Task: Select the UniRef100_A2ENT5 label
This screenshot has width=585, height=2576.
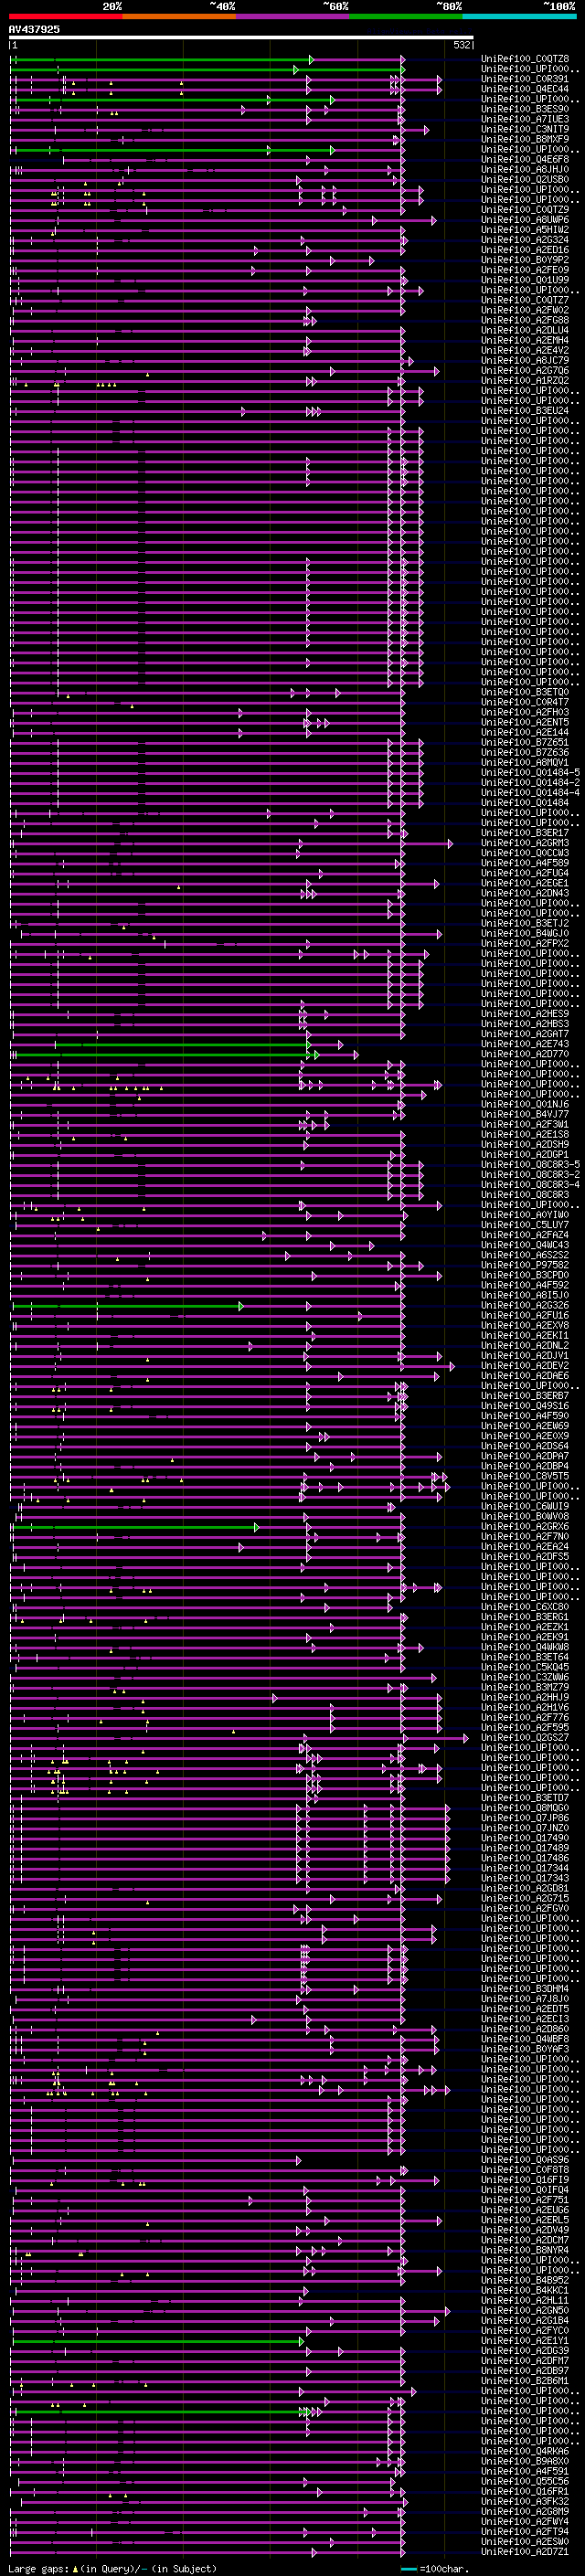Action: [525, 722]
